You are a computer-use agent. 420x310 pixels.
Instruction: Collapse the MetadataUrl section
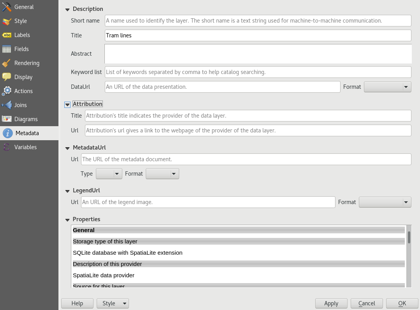tap(67, 148)
